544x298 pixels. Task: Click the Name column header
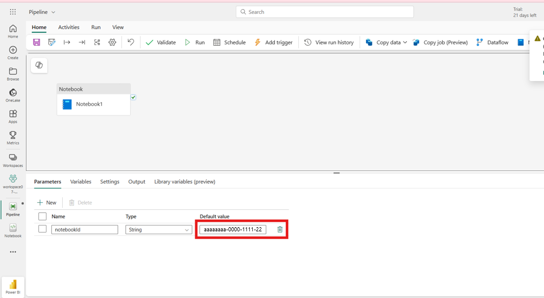pos(58,216)
